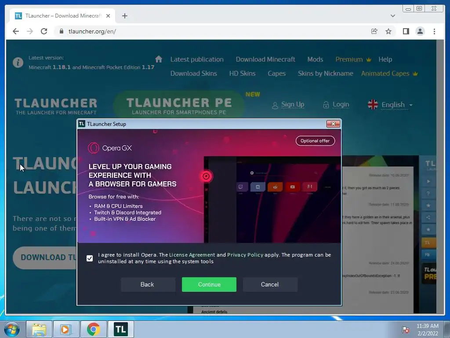
Task: Open the License Agreement link
Action: click(192, 255)
